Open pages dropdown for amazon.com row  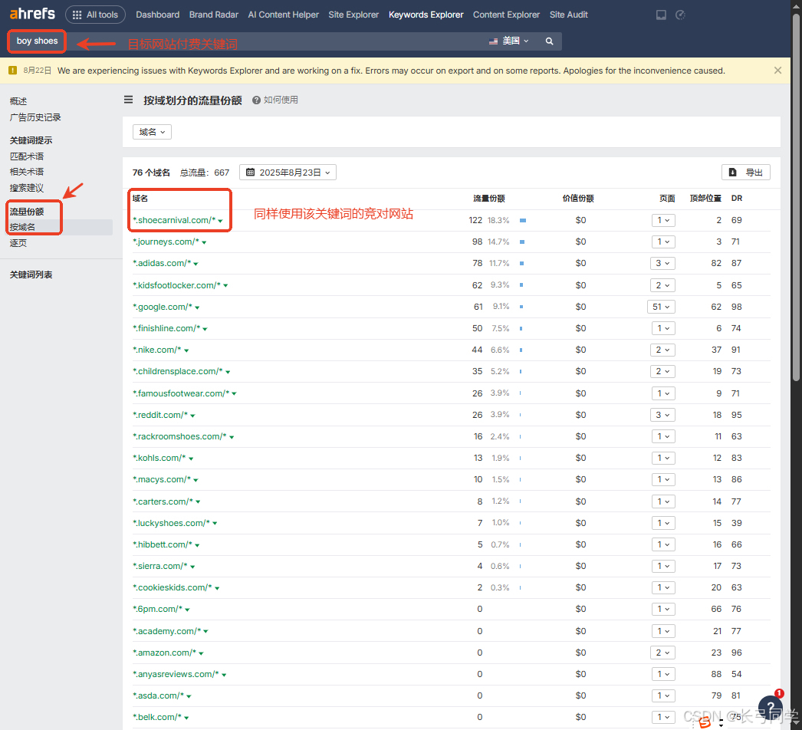(663, 653)
